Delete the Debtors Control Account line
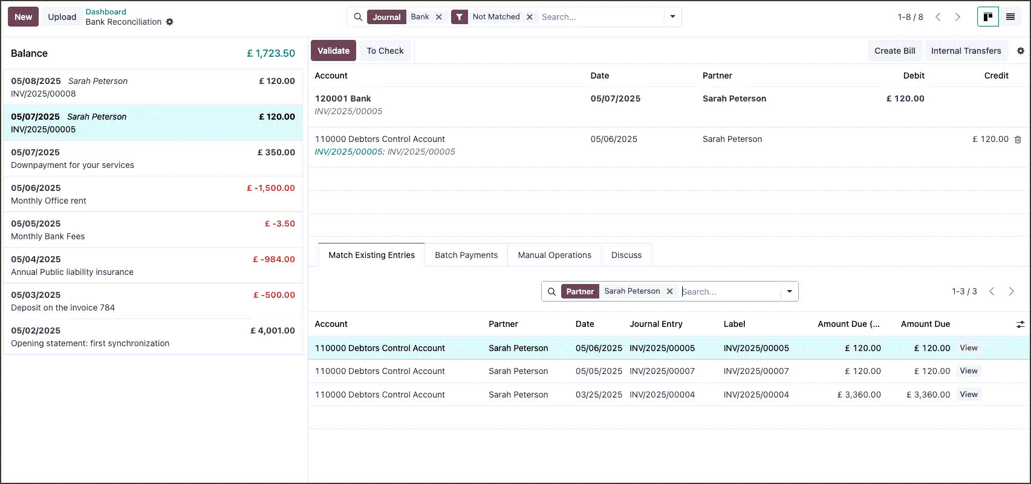Image resolution: width=1031 pixels, height=484 pixels. [x=1018, y=140]
